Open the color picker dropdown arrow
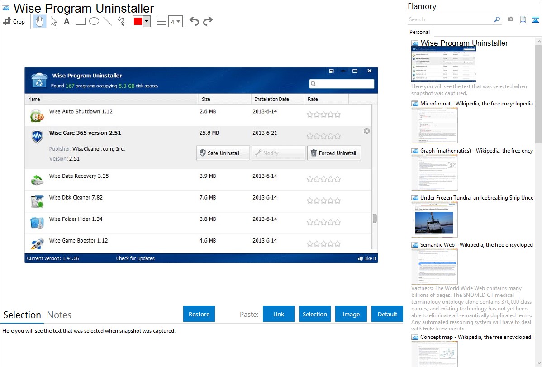Screen dimensions: 542x367 click(147, 21)
